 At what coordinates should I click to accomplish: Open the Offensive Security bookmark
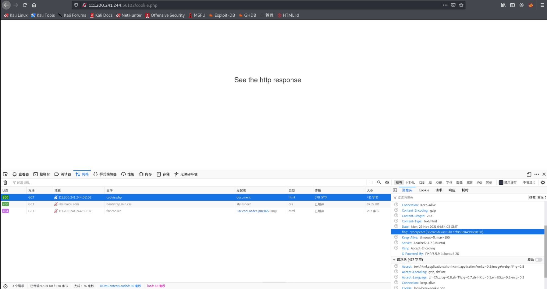click(165, 15)
